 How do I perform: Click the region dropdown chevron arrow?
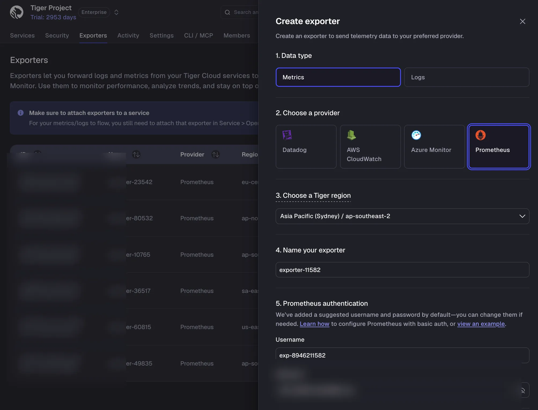[x=522, y=216]
